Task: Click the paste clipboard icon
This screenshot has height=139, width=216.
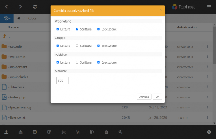Action: [92, 132]
